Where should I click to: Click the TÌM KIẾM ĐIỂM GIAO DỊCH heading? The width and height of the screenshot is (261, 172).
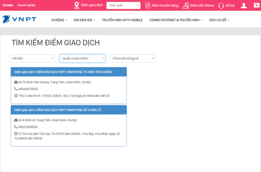[x=56, y=43]
